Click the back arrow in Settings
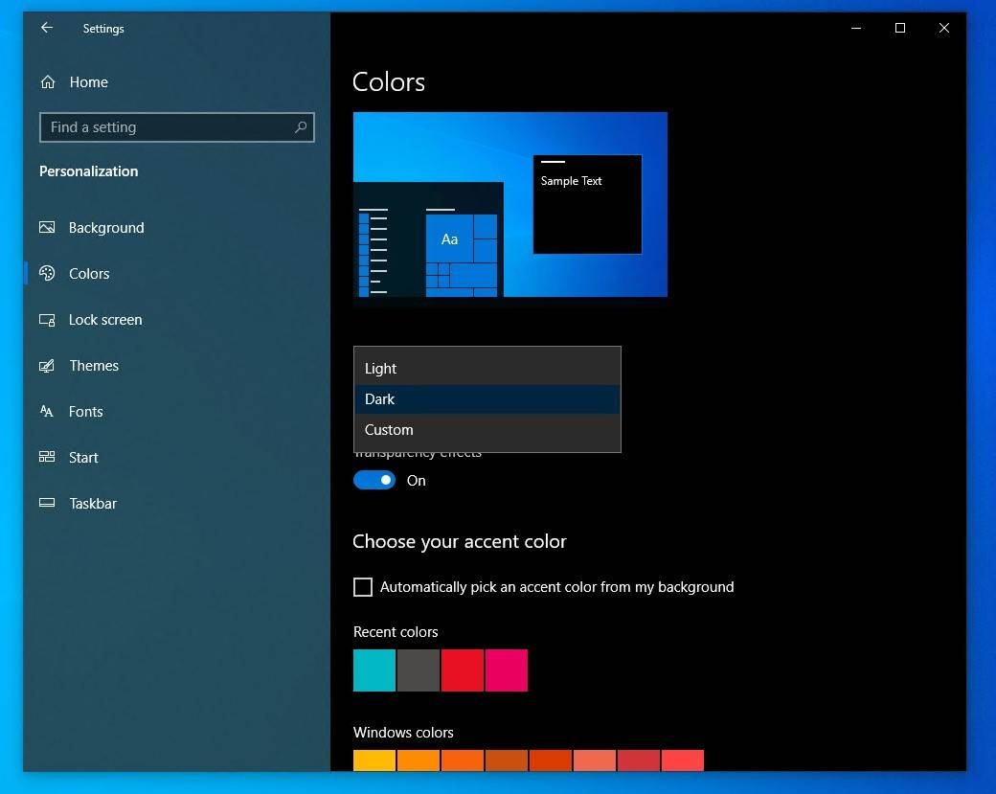Viewport: 996px width, 794px height. (46, 28)
